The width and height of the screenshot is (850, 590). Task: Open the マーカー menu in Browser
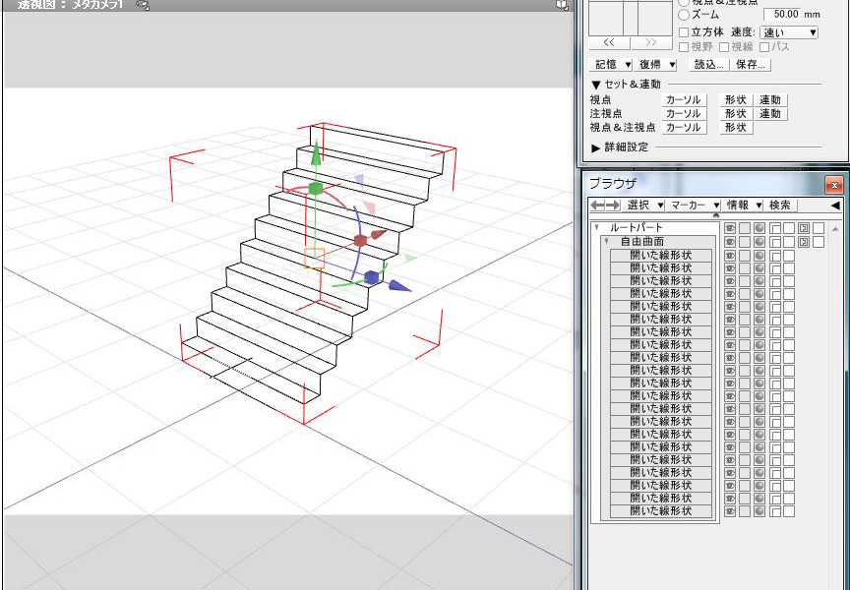click(694, 205)
